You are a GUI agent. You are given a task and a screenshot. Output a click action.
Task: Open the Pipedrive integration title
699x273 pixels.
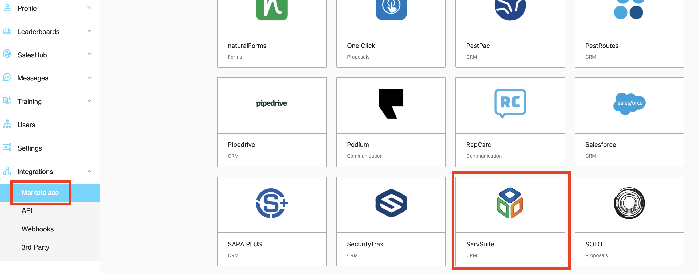pyautogui.click(x=241, y=145)
